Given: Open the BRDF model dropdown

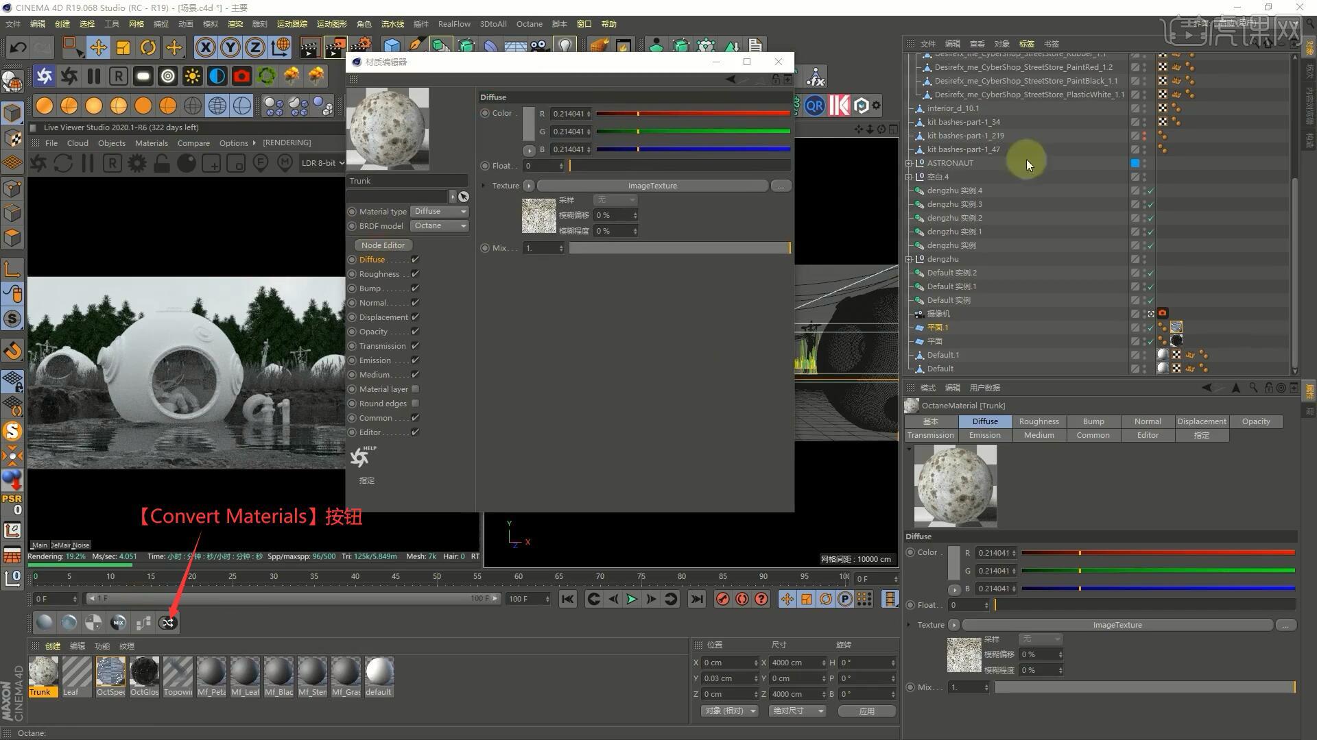Looking at the screenshot, I should point(440,225).
